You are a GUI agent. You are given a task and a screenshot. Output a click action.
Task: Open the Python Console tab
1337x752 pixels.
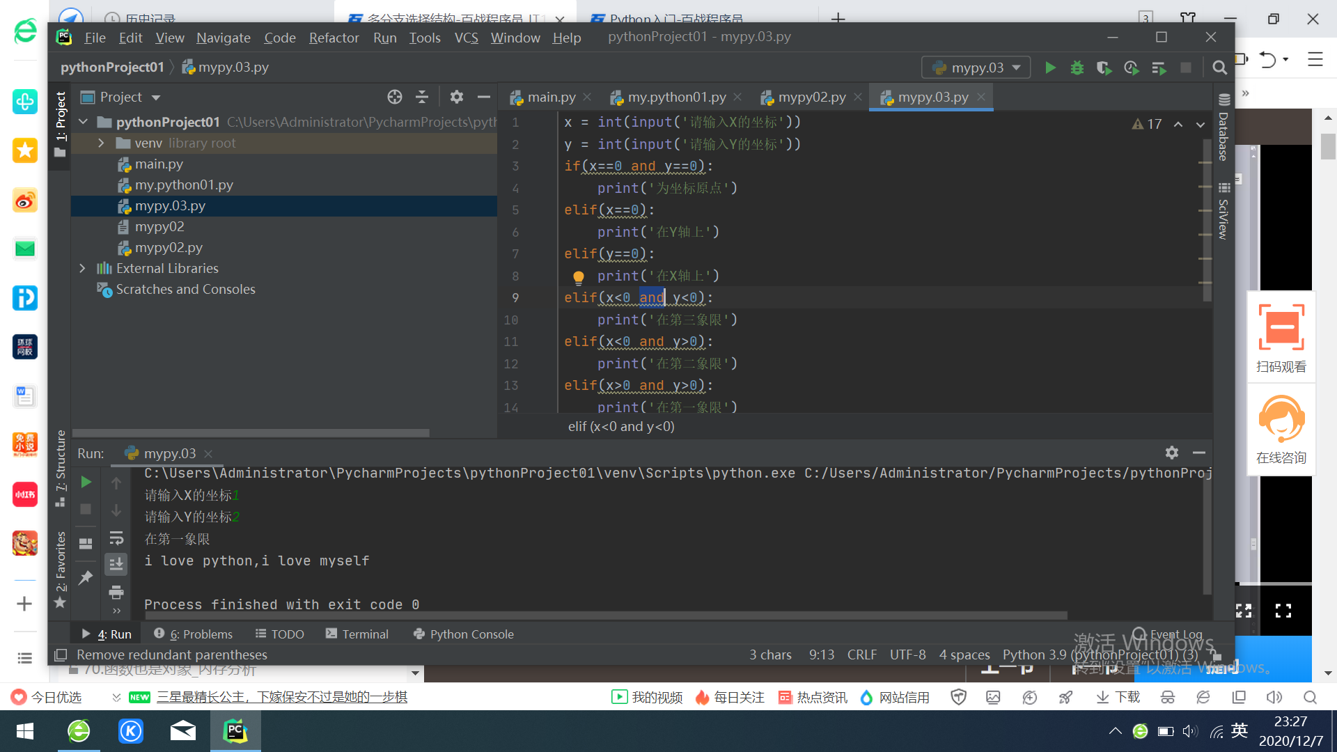click(464, 634)
